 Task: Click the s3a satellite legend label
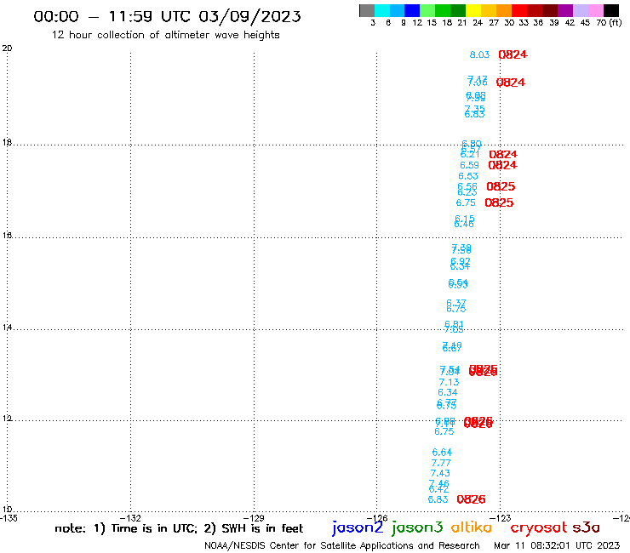pos(587,527)
